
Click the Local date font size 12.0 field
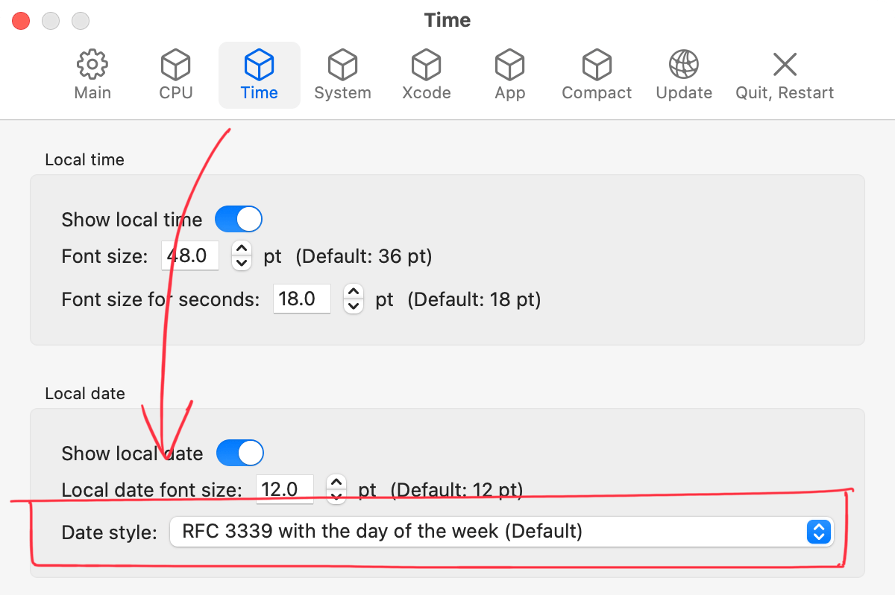[285, 489]
